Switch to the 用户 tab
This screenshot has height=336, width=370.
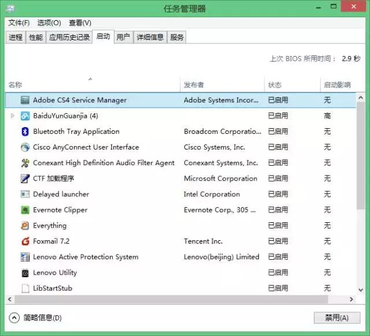[123, 37]
